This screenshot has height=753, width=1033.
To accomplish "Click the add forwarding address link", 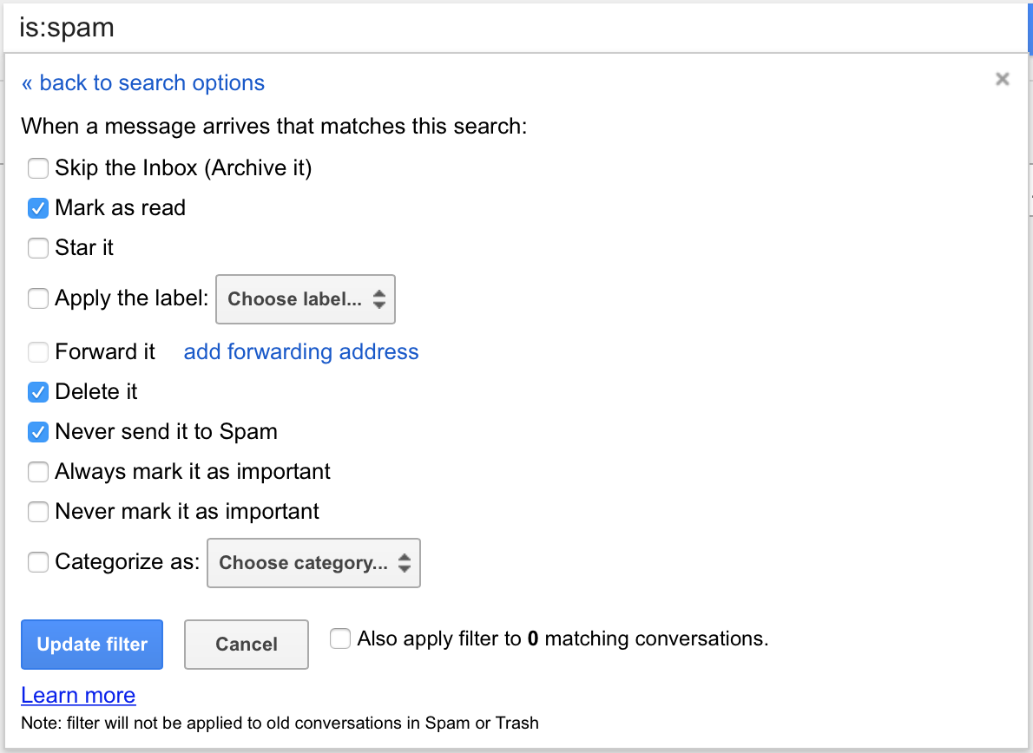I will (301, 351).
